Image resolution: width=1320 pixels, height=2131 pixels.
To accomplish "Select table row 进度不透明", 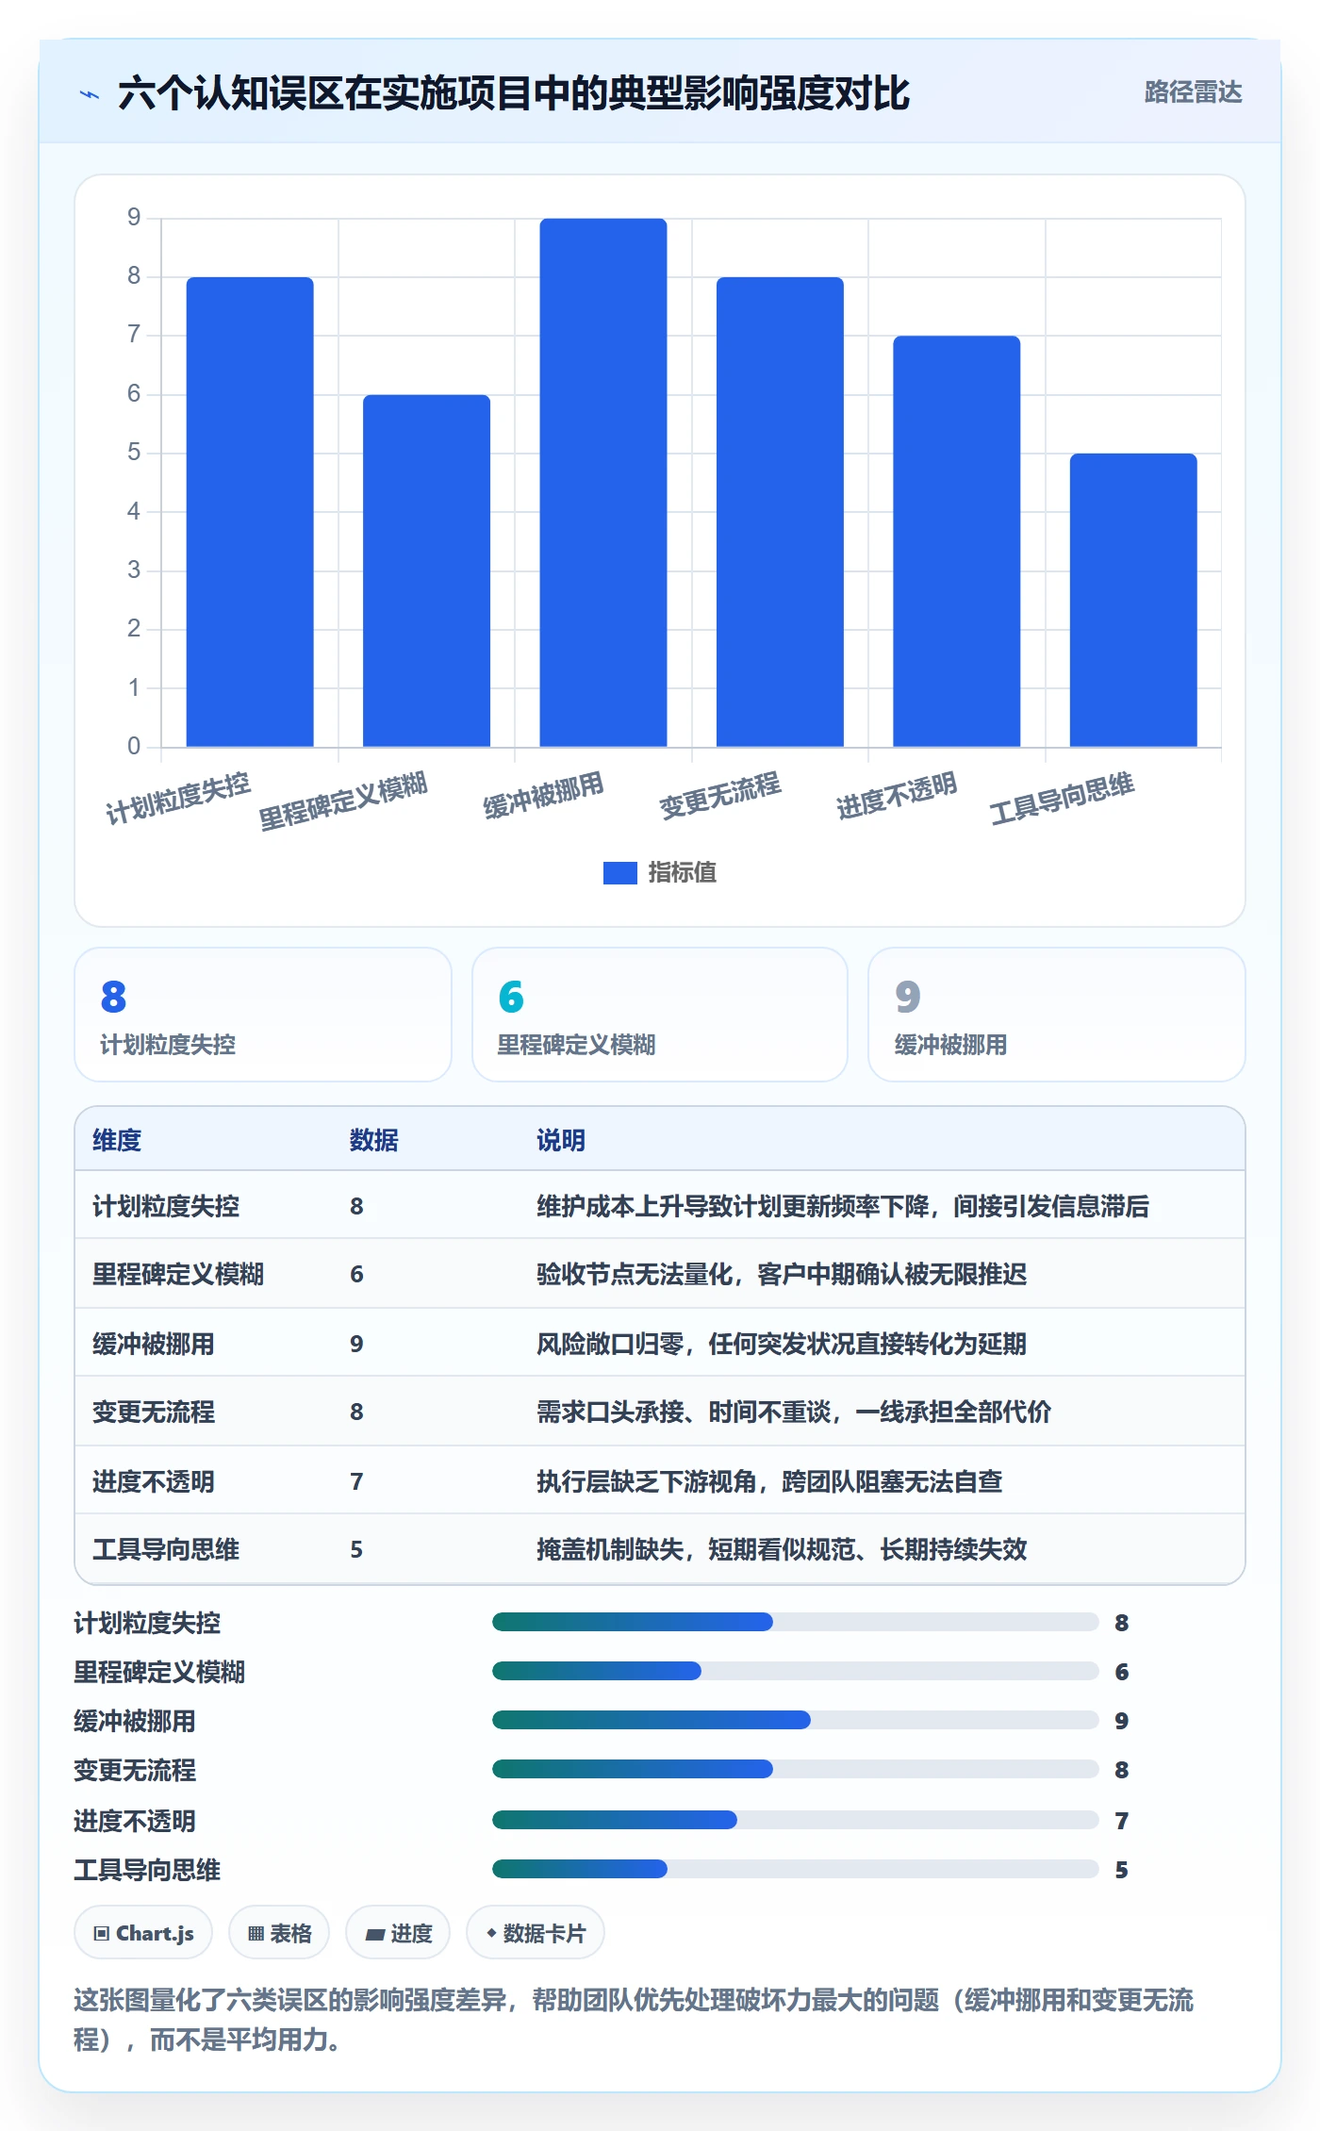I will pos(660,1480).
